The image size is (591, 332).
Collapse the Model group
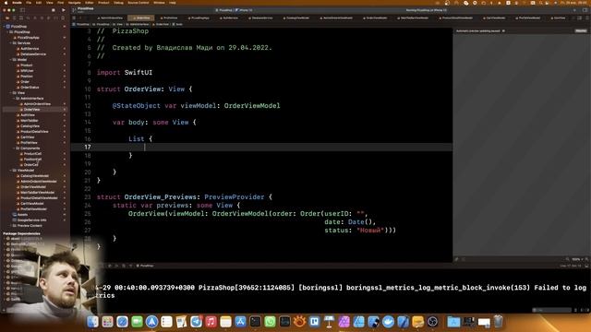[x=10, y=59]
